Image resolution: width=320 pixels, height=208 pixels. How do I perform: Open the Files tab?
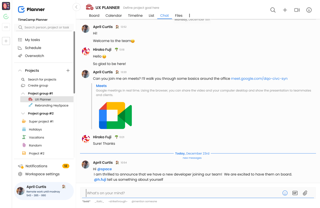click(178, 15)
